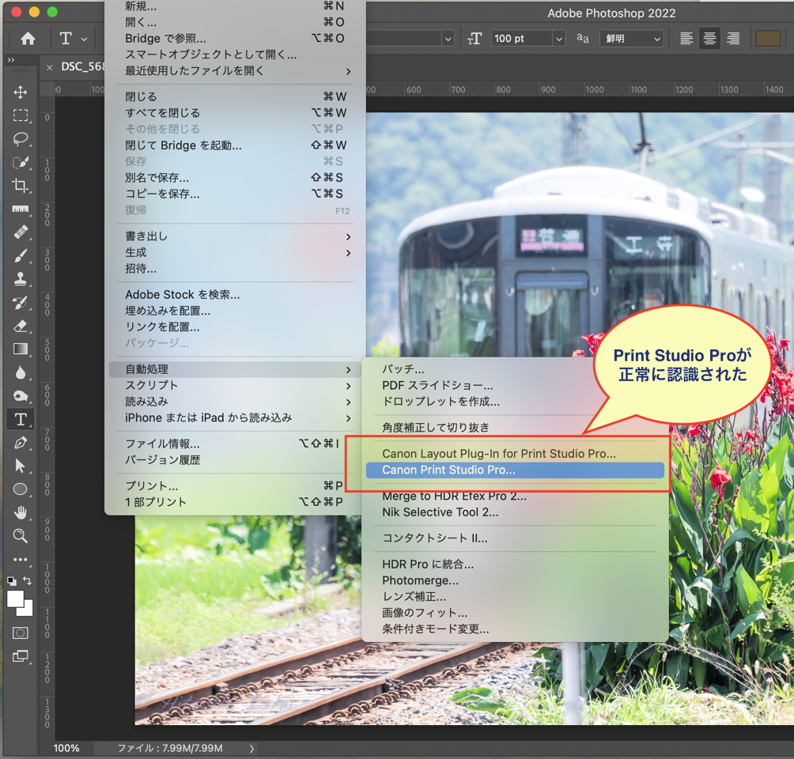Choose Bridge で参照 menu entry
This screenshot has width=794, height=759.
(x=235, y=39)
